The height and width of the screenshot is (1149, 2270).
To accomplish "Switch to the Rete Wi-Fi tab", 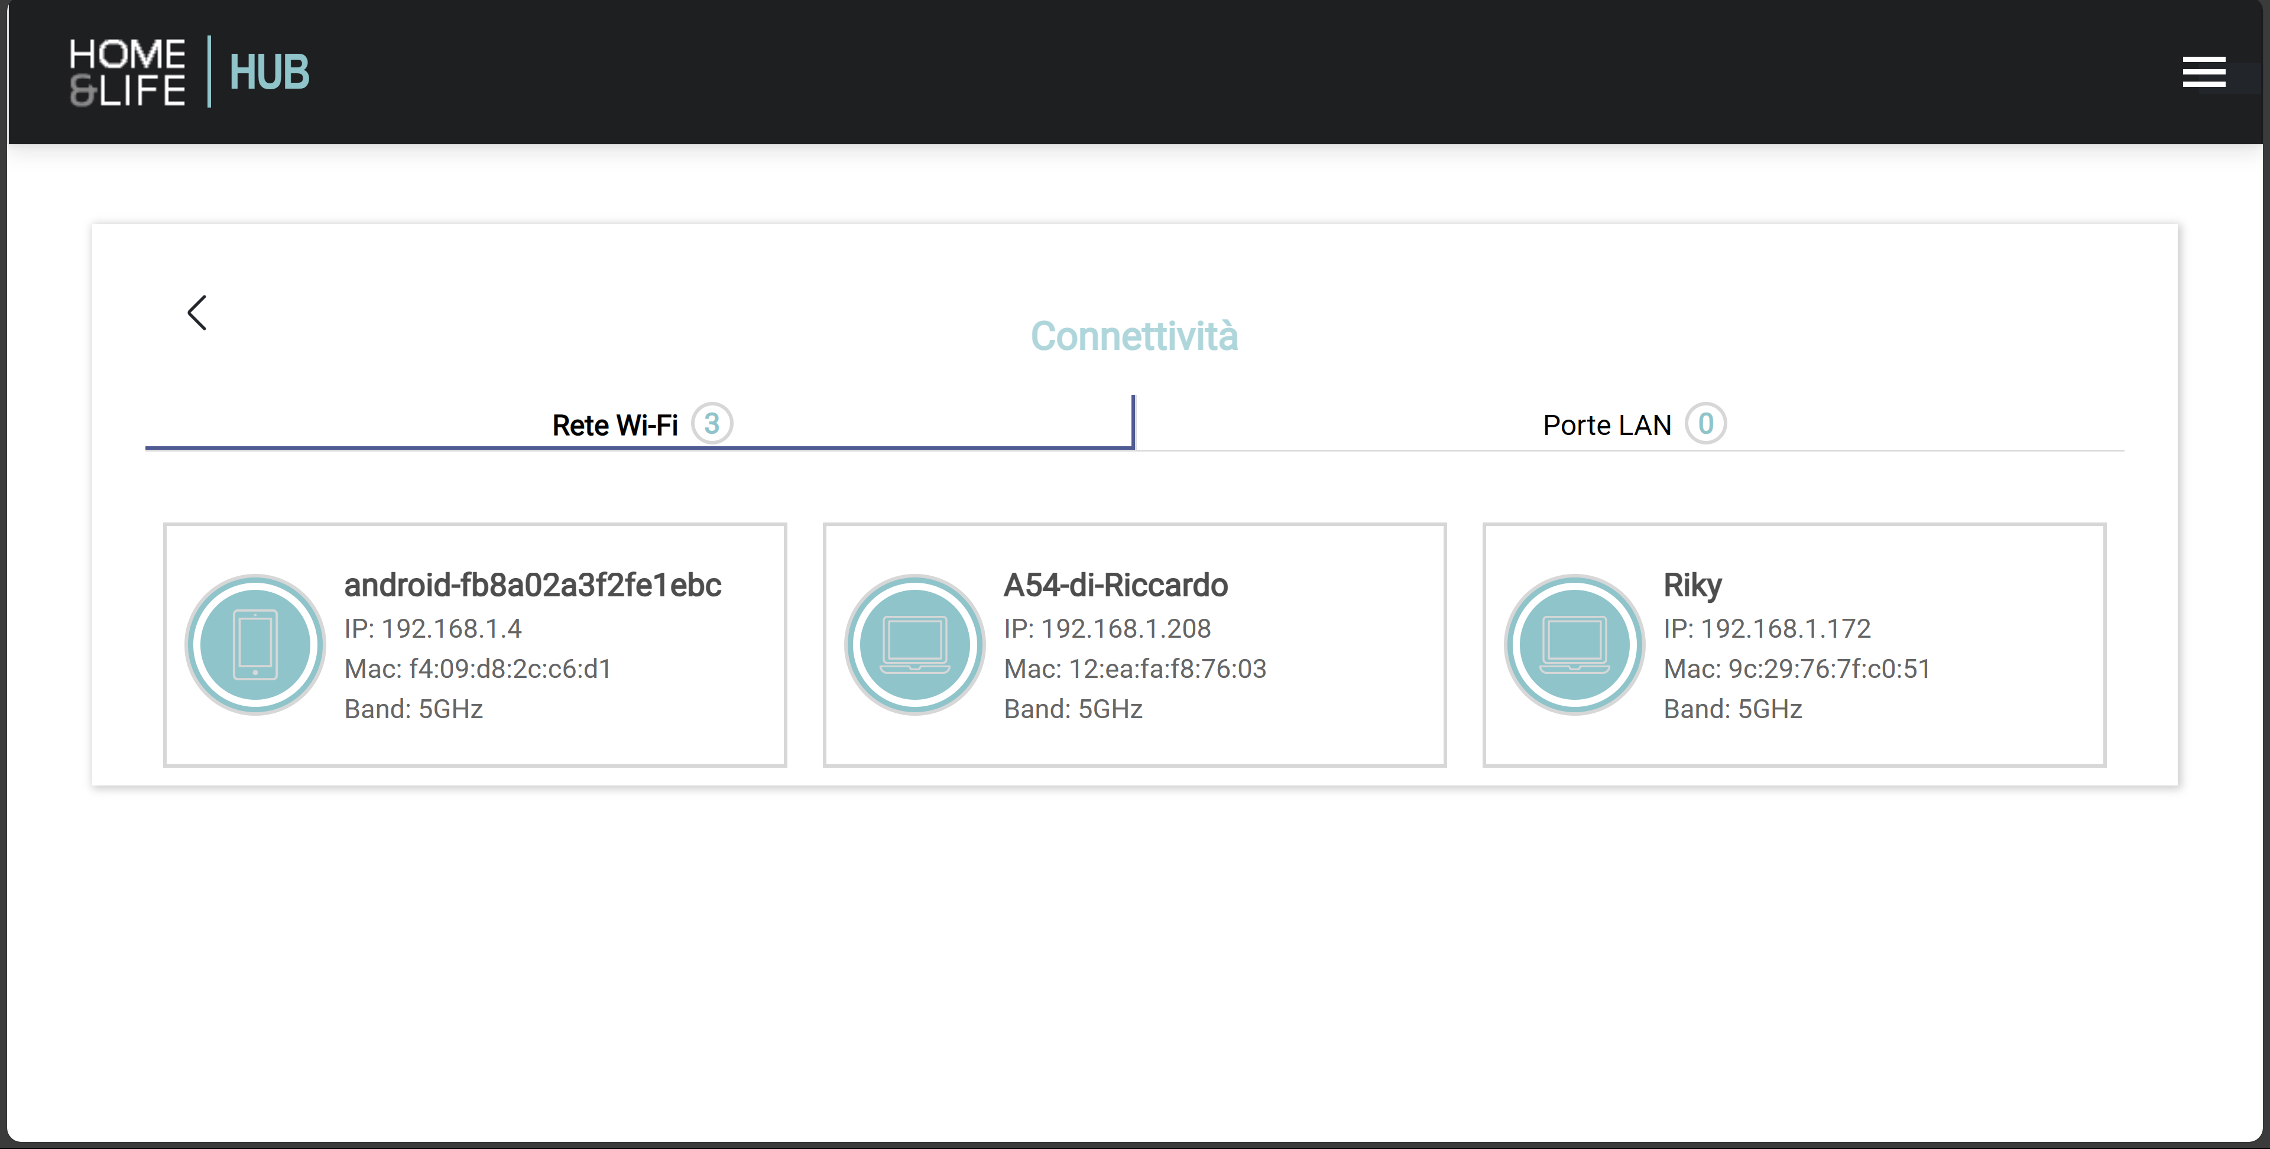I will coord(640,424).
